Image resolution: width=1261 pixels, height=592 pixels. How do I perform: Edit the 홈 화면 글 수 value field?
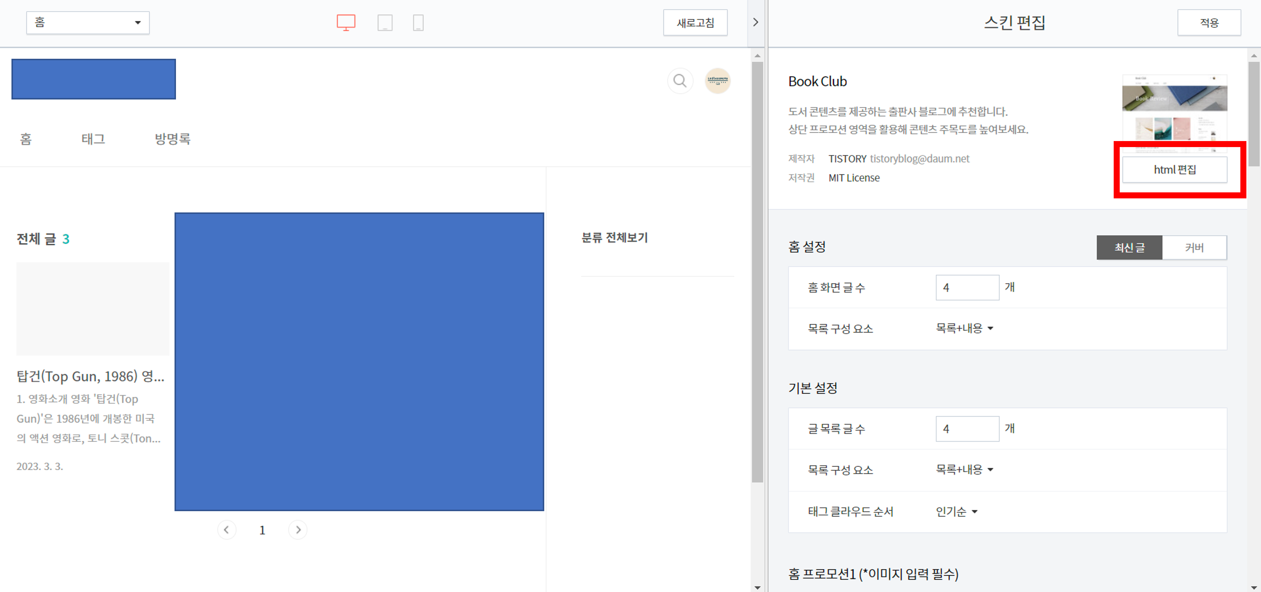point(967,288)
